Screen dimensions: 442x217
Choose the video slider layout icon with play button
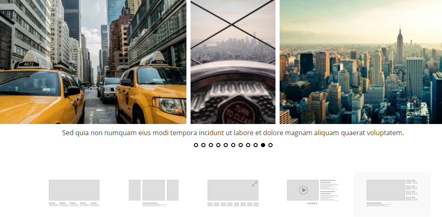312,192
